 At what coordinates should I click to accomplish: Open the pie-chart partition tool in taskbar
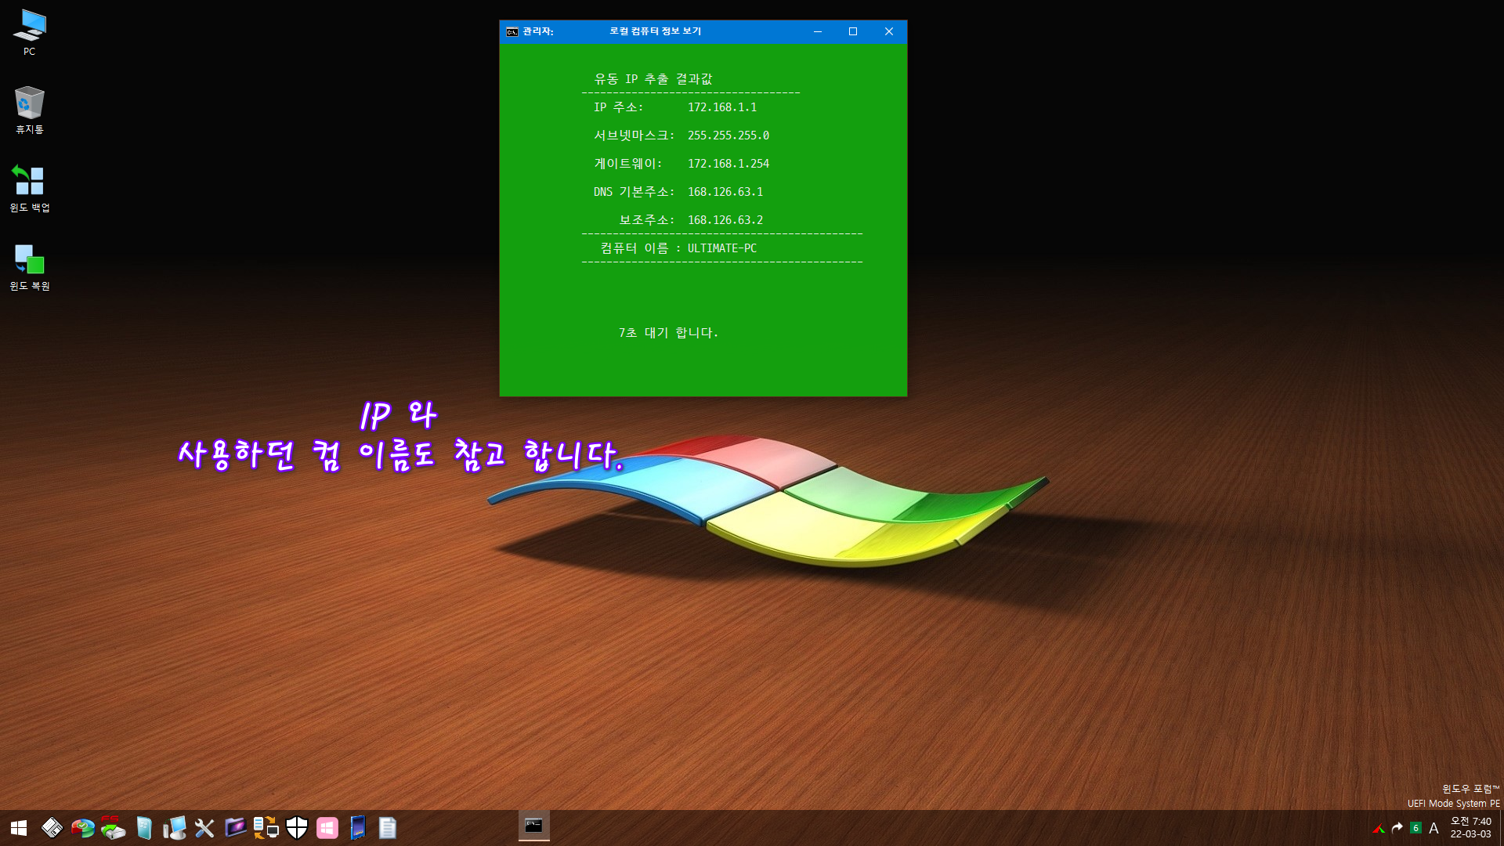point(82,828)
